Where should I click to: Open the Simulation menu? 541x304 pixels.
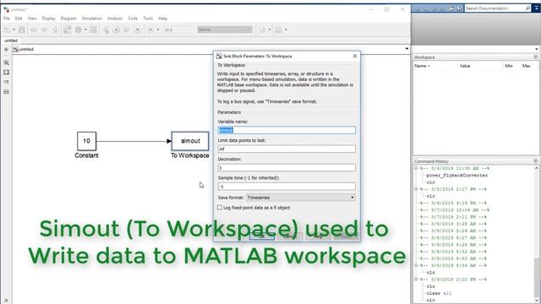pos(92,19)
